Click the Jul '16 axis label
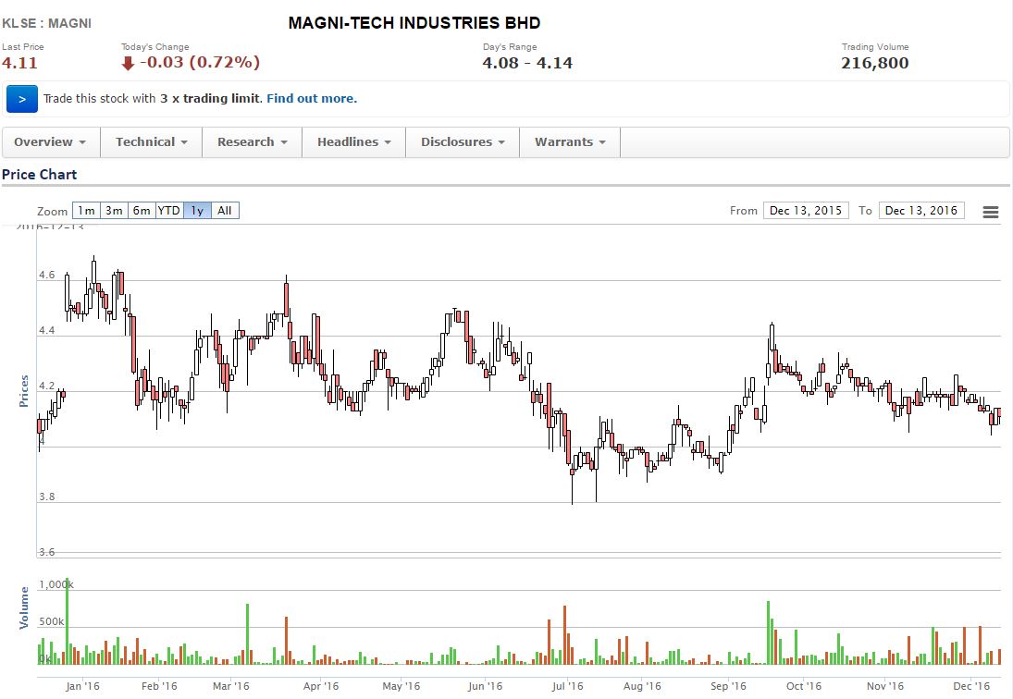This screenshot has height=699, width=1013. point(567,686)
